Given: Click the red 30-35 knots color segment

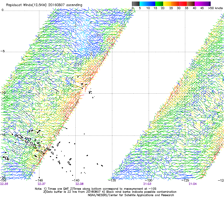Looking at the screenshot, I should click(183, 4).
